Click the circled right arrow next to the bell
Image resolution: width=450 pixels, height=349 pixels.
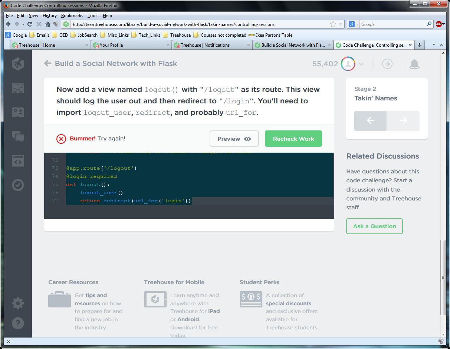coord(387,64)
